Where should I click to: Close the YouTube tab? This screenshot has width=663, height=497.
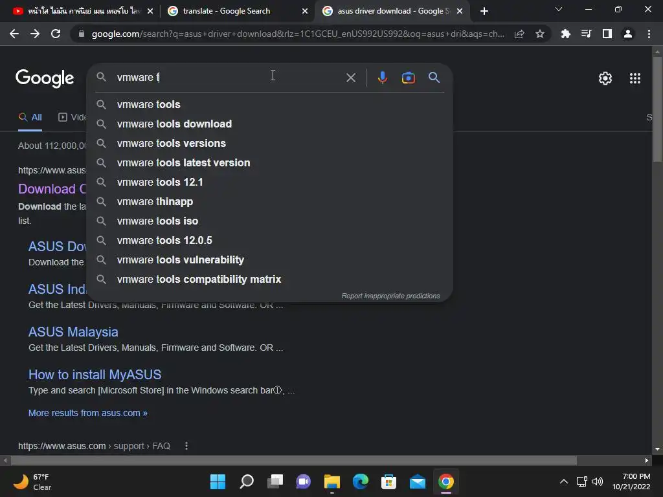[150, 11]
